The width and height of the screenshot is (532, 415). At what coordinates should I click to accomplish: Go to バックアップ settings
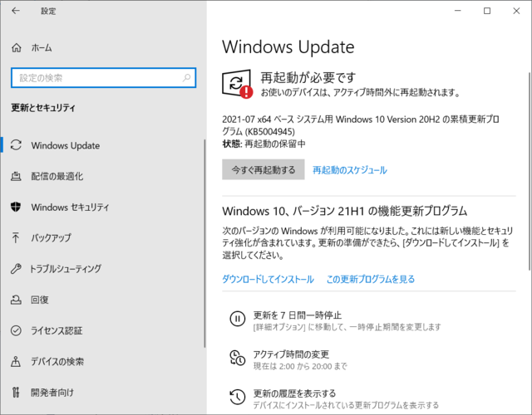tap(52, 238)
